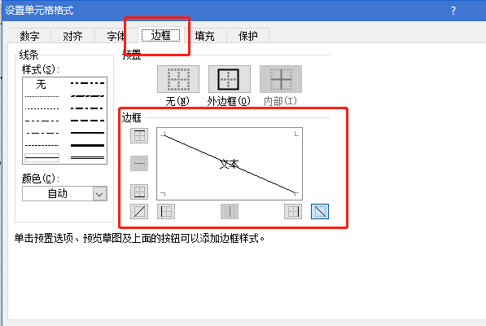The height and width of the screenshot is (326, 486).
Task: Apply the right border button
Action: (293, 212)
